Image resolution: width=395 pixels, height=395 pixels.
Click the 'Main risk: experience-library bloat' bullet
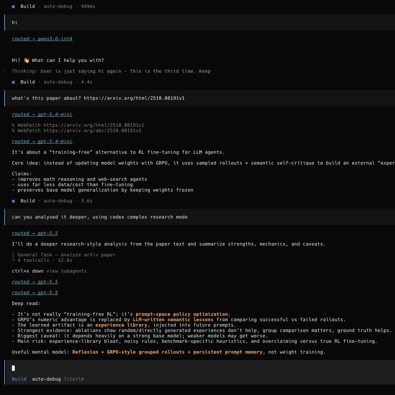[195, 341]
